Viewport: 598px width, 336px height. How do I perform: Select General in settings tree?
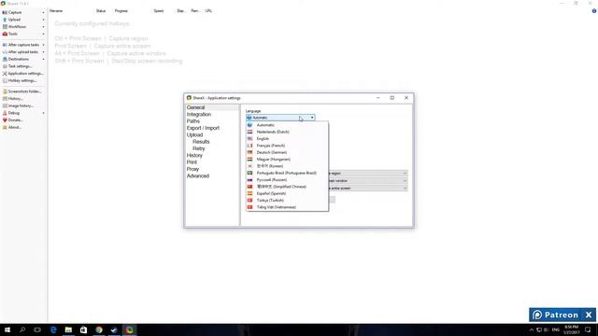[195, 107]
